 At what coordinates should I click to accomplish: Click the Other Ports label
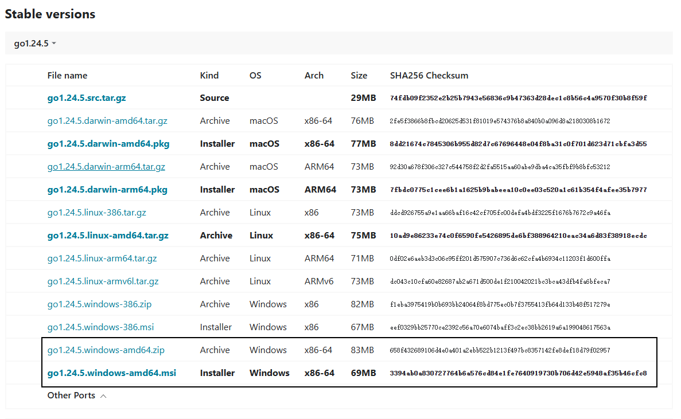click(x=71, y=395)
